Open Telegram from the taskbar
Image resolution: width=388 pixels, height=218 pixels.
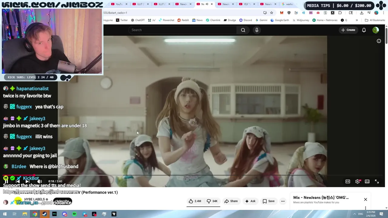click(x=84, y=214)
